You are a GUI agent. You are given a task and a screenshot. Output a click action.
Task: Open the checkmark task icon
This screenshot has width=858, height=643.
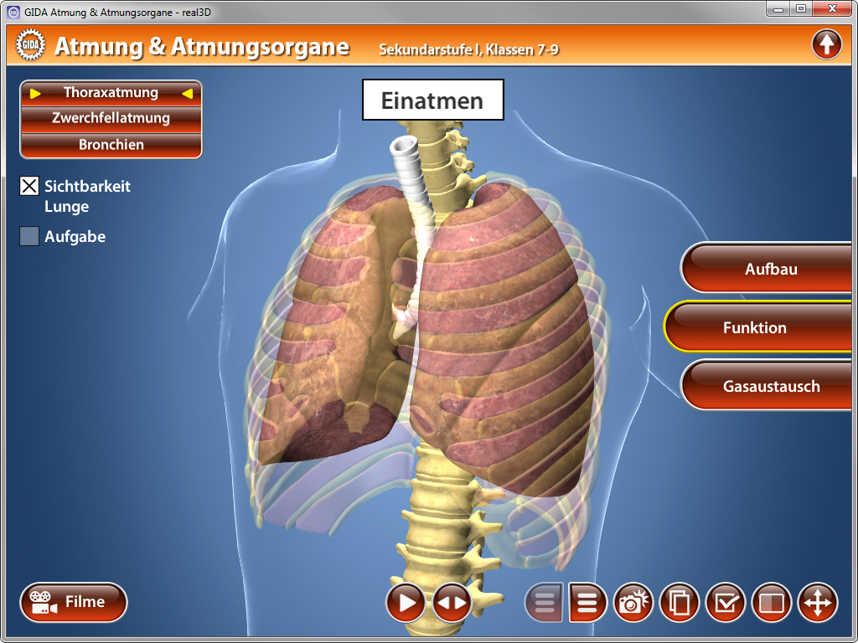point(726,603)
